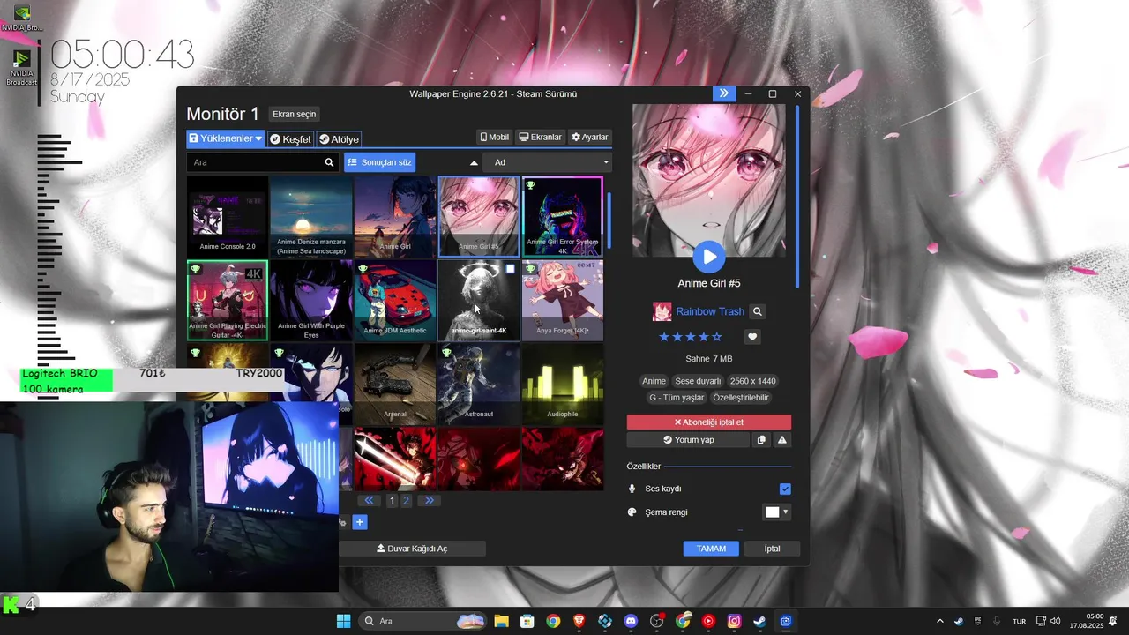1129x635 pixels.
Task: Open the Şema rengi color swatch picker
Action: click(x=776, y=512)
